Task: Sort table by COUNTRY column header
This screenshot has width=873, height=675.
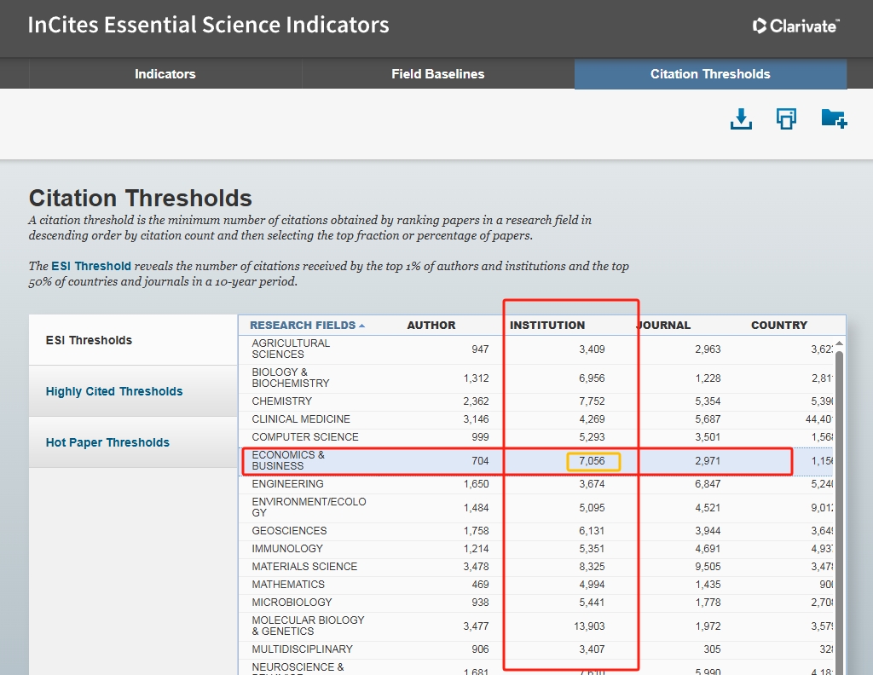Action: pos(778,325)
